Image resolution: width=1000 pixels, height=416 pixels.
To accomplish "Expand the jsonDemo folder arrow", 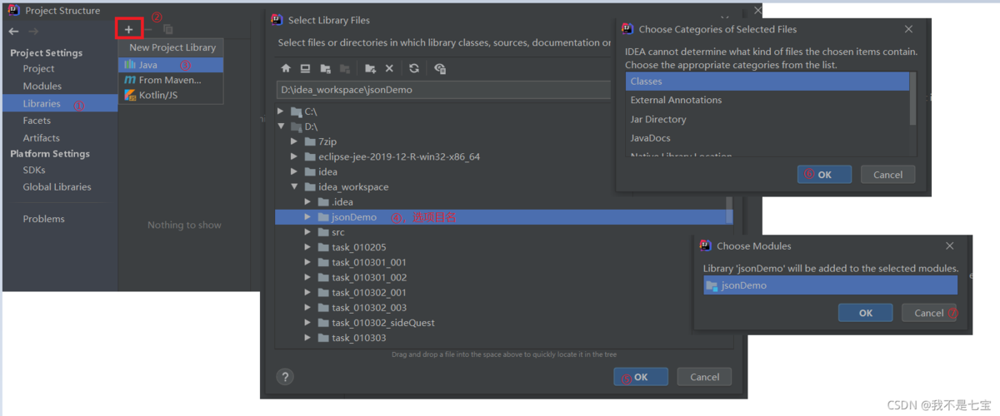I will (x=307, y=217).
